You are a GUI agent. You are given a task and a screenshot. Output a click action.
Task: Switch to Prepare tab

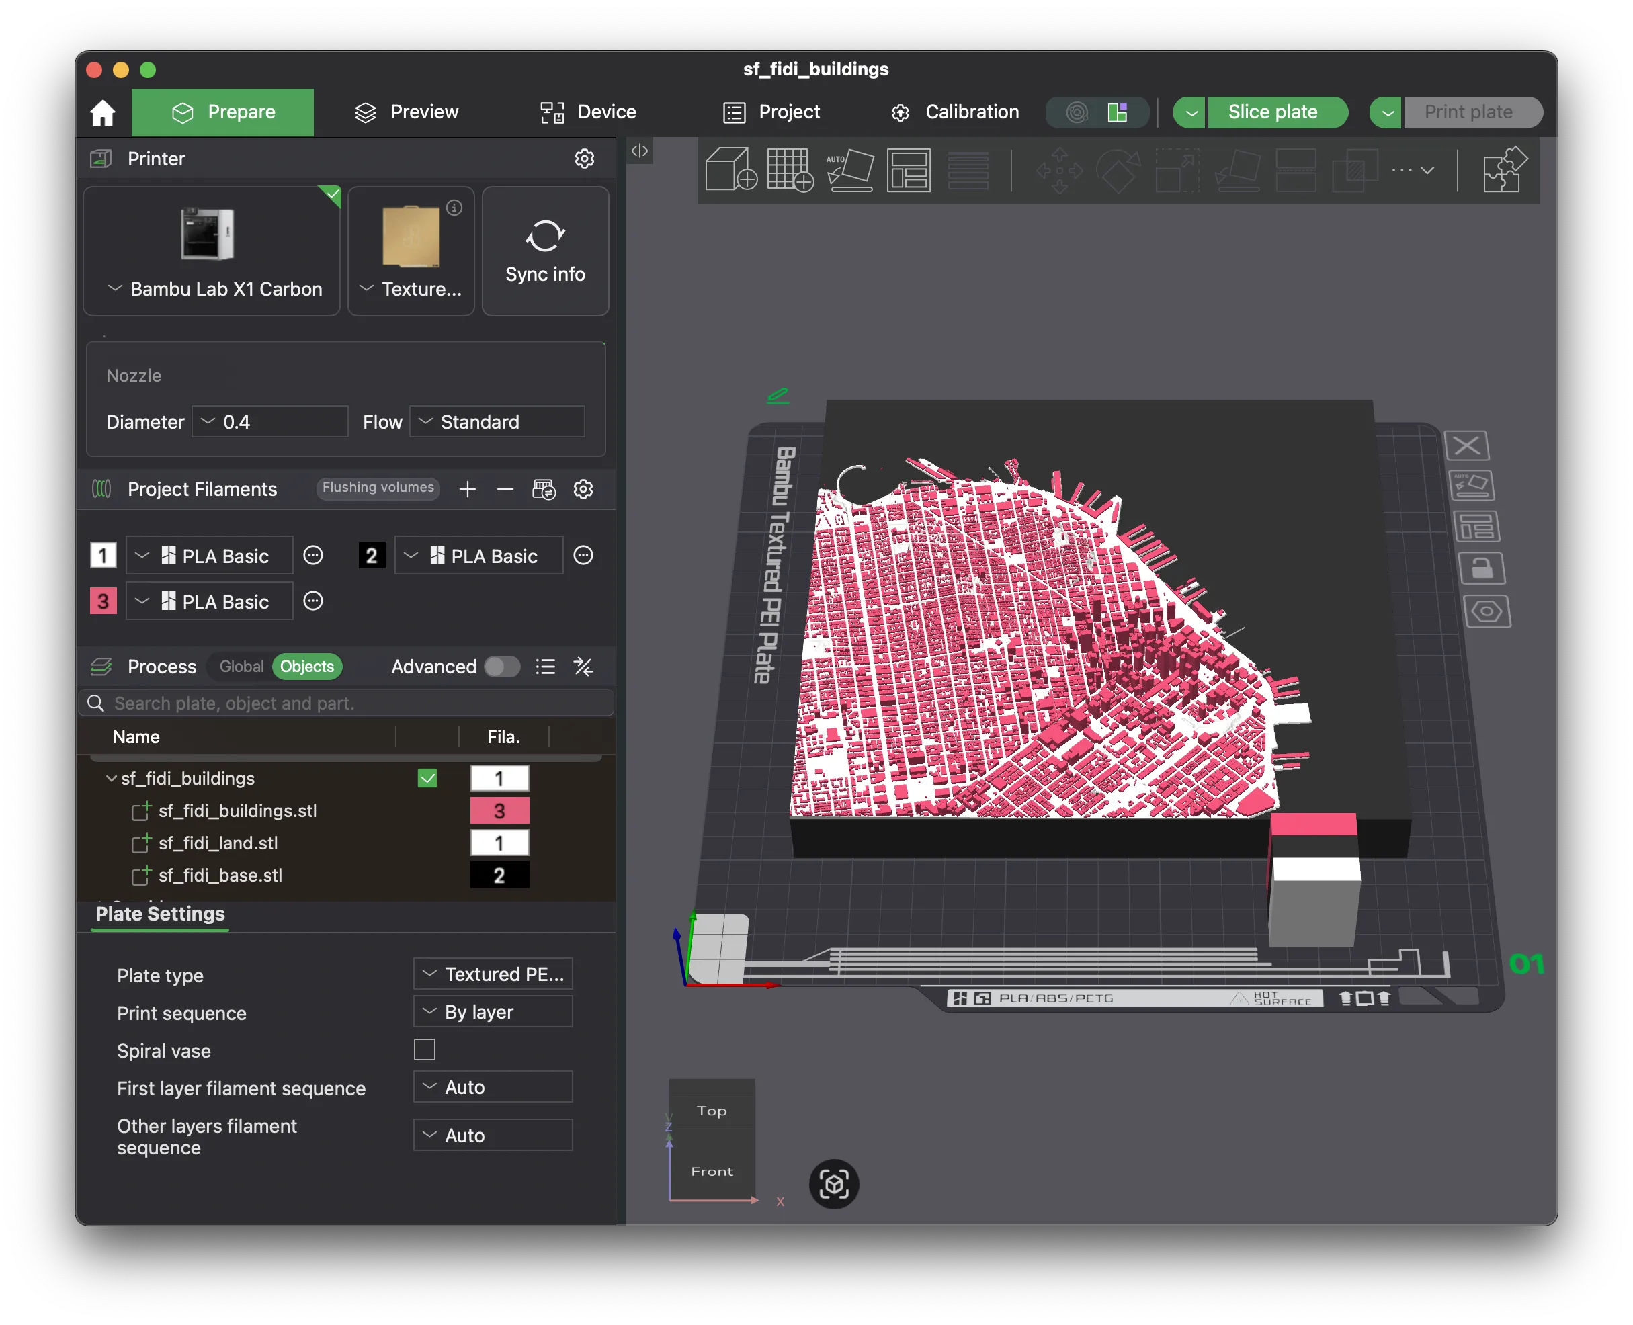[222, 112]
